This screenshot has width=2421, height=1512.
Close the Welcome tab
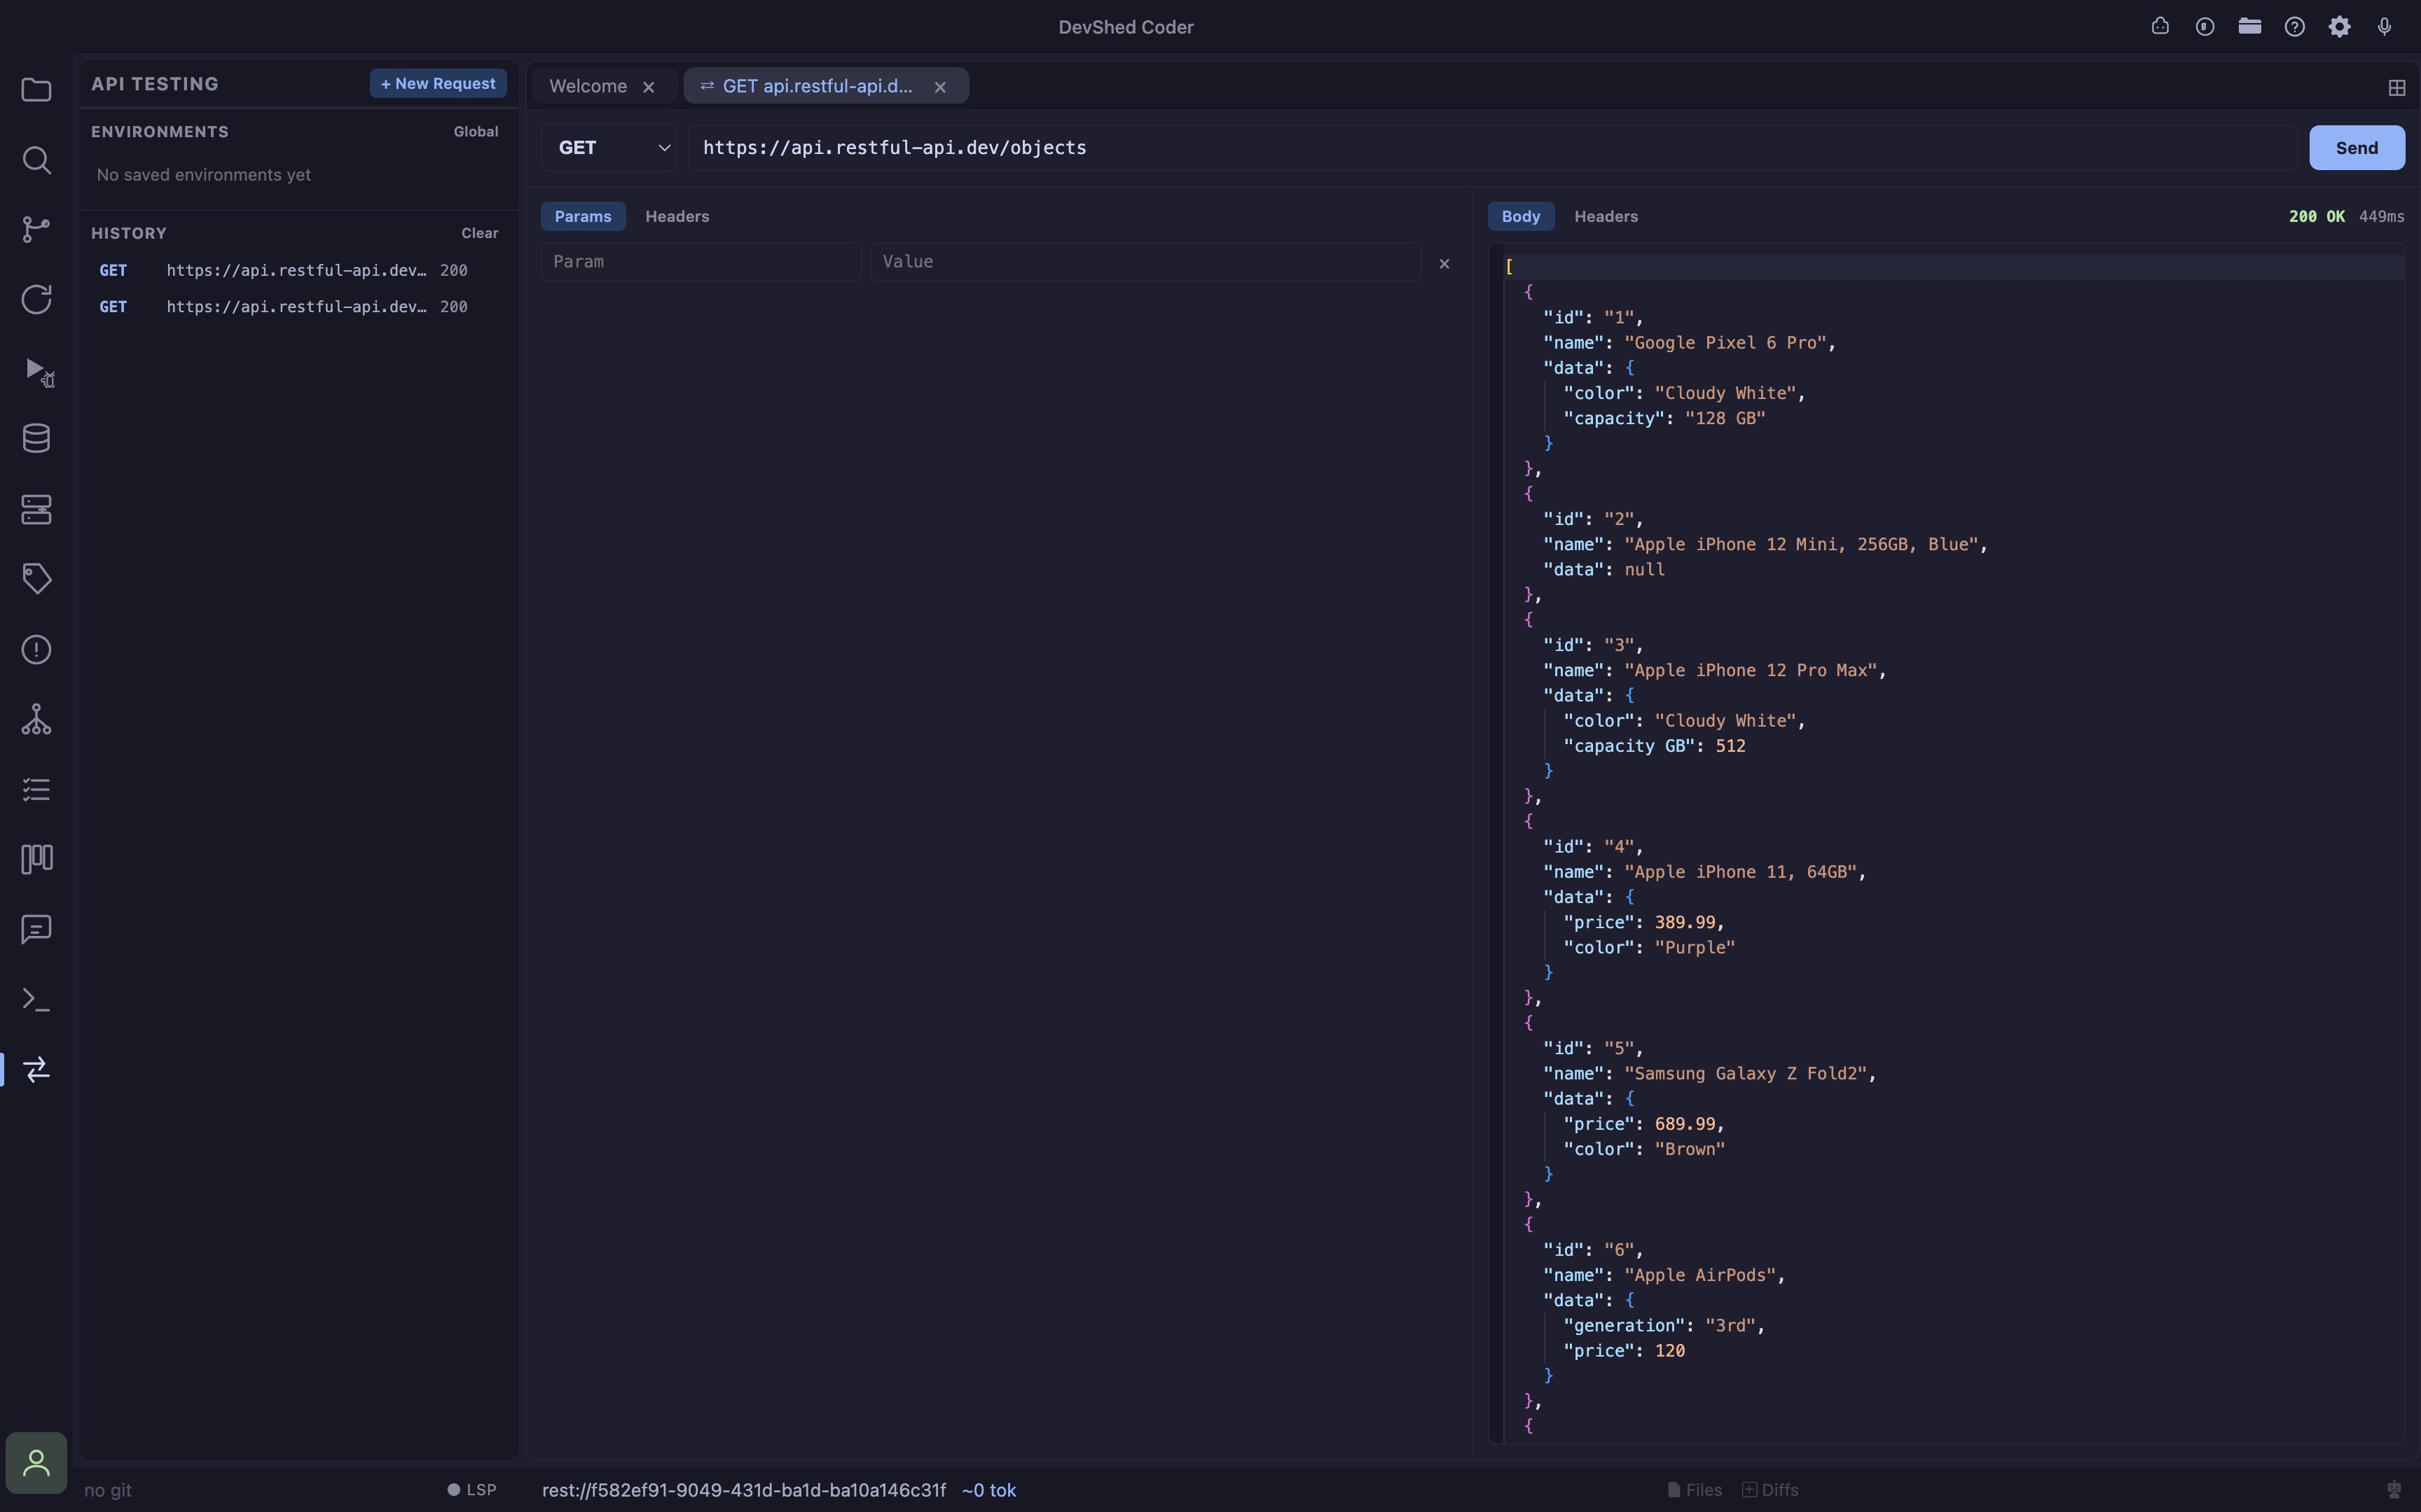pyautogui.click(x=648, y=87)
